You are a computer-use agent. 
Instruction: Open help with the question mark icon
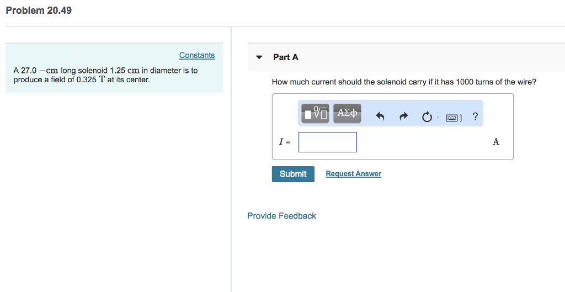pyautogui.click(x=475, y=116)
